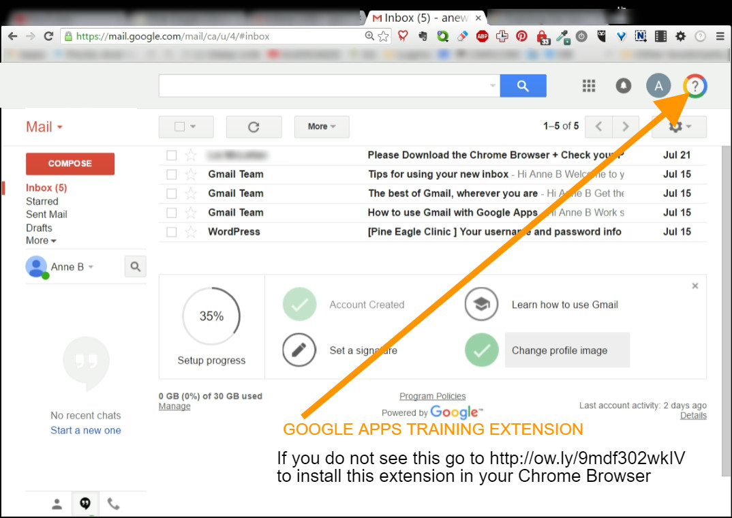Viewport: 732px width, 518px height.
Task: Reload the page in Chrome
Action: (48, 36)
